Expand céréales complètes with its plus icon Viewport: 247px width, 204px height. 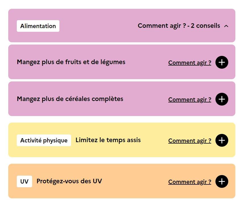[x=222, y=99]
